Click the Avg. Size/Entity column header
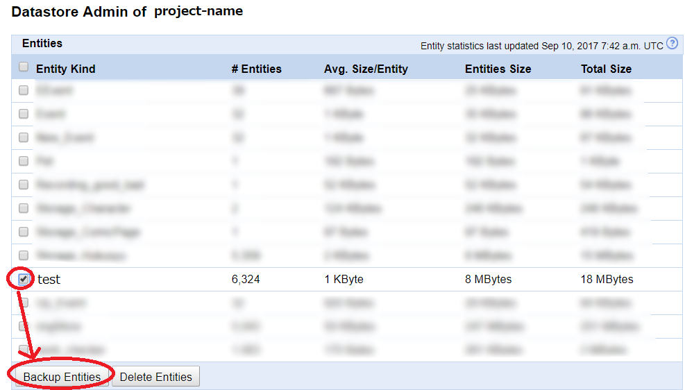This screenshot has height=390, width=685. pyautogui.click(x=366, y=69)
